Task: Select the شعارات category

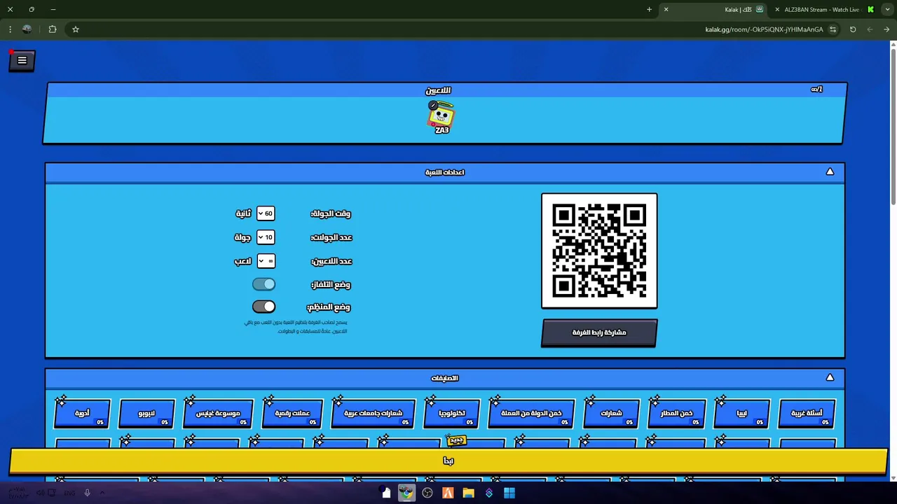Action: (611, 414)
